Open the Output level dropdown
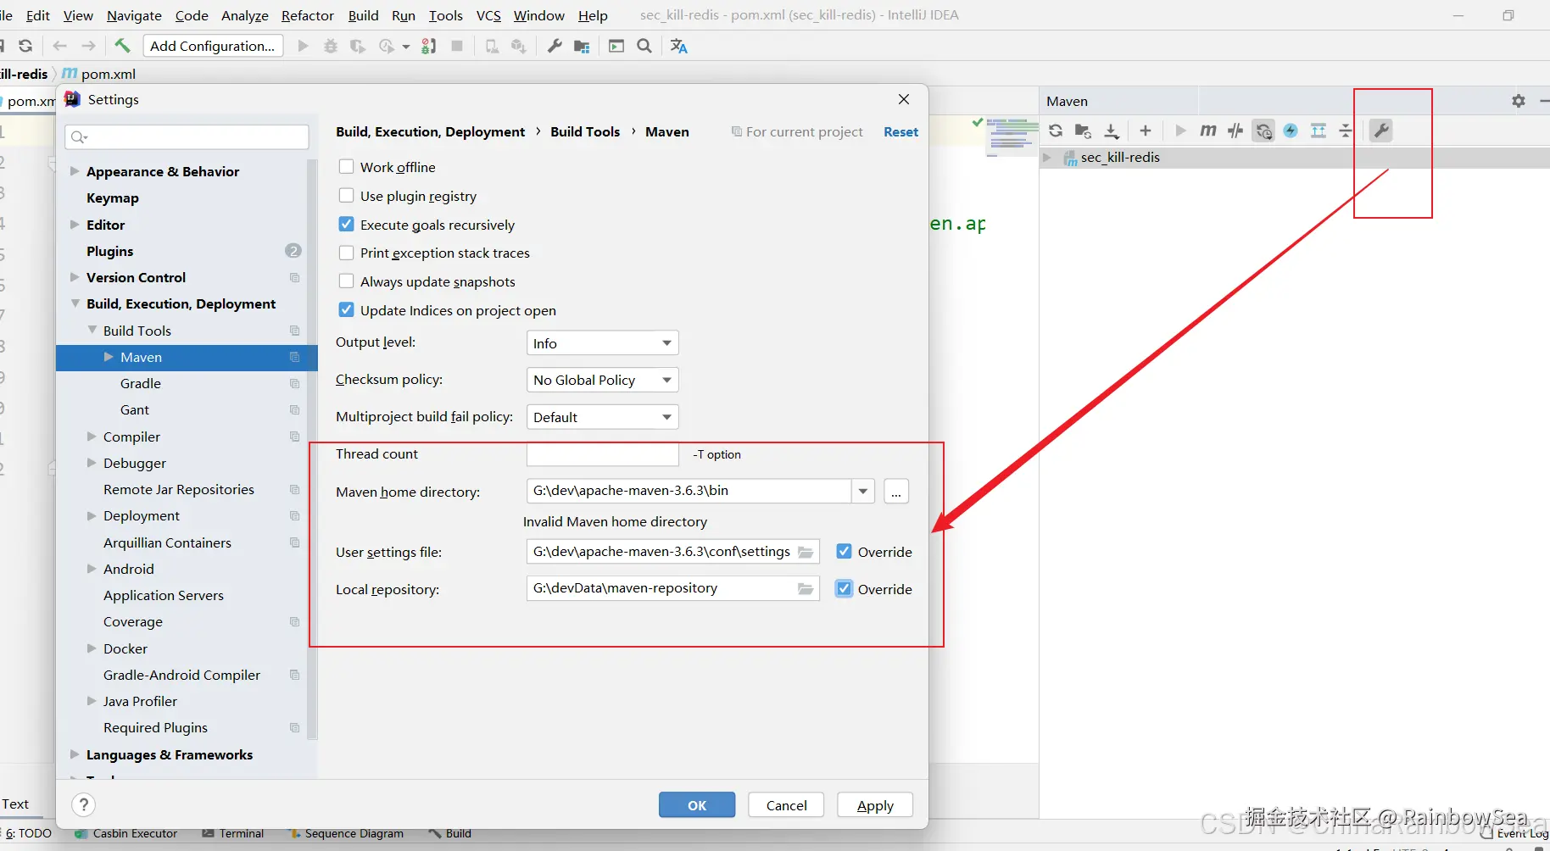The width and height of the screenshot is (1550, 851). click(602, 343)
